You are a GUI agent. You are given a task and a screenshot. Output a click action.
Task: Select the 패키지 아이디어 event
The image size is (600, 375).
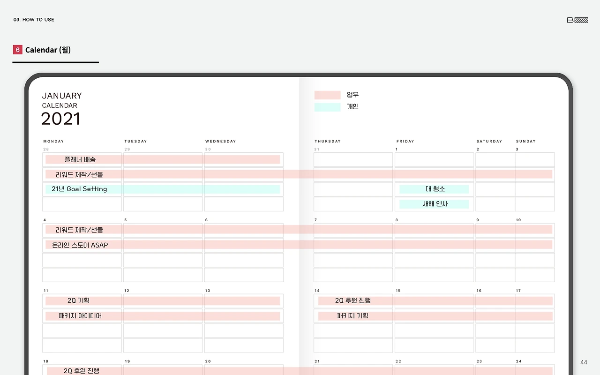pos(163,316)
